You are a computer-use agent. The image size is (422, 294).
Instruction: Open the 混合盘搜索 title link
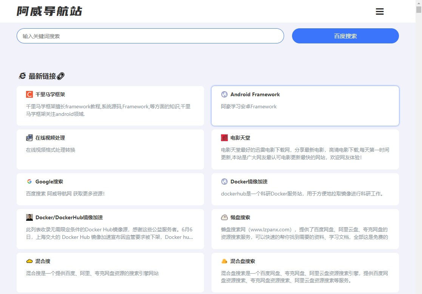243,261
